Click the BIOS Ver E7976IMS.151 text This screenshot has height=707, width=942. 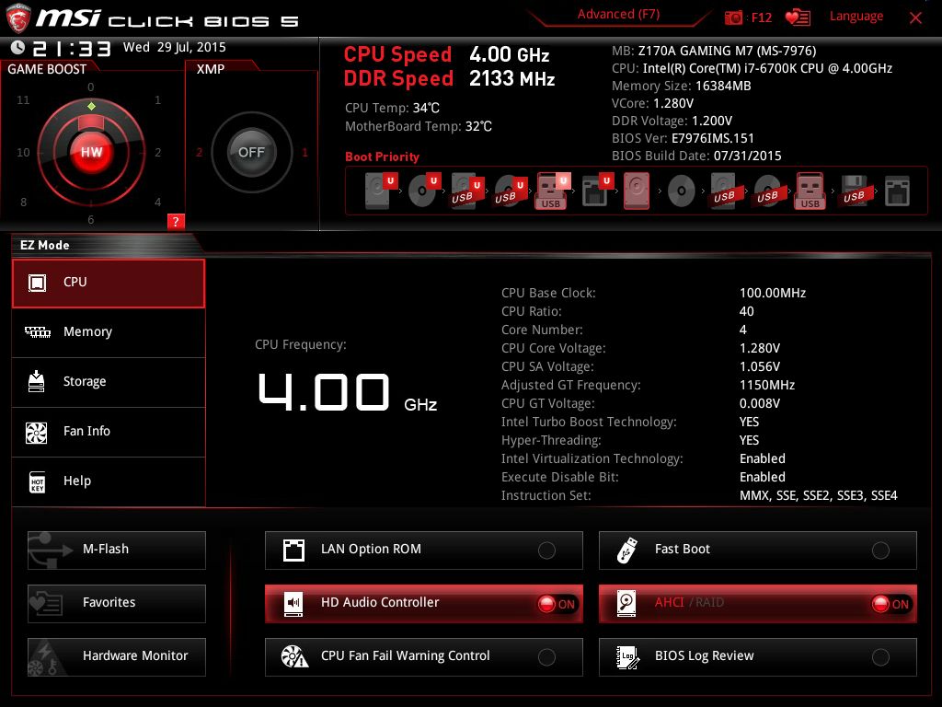pyautogui.click(x=683, y=138)
